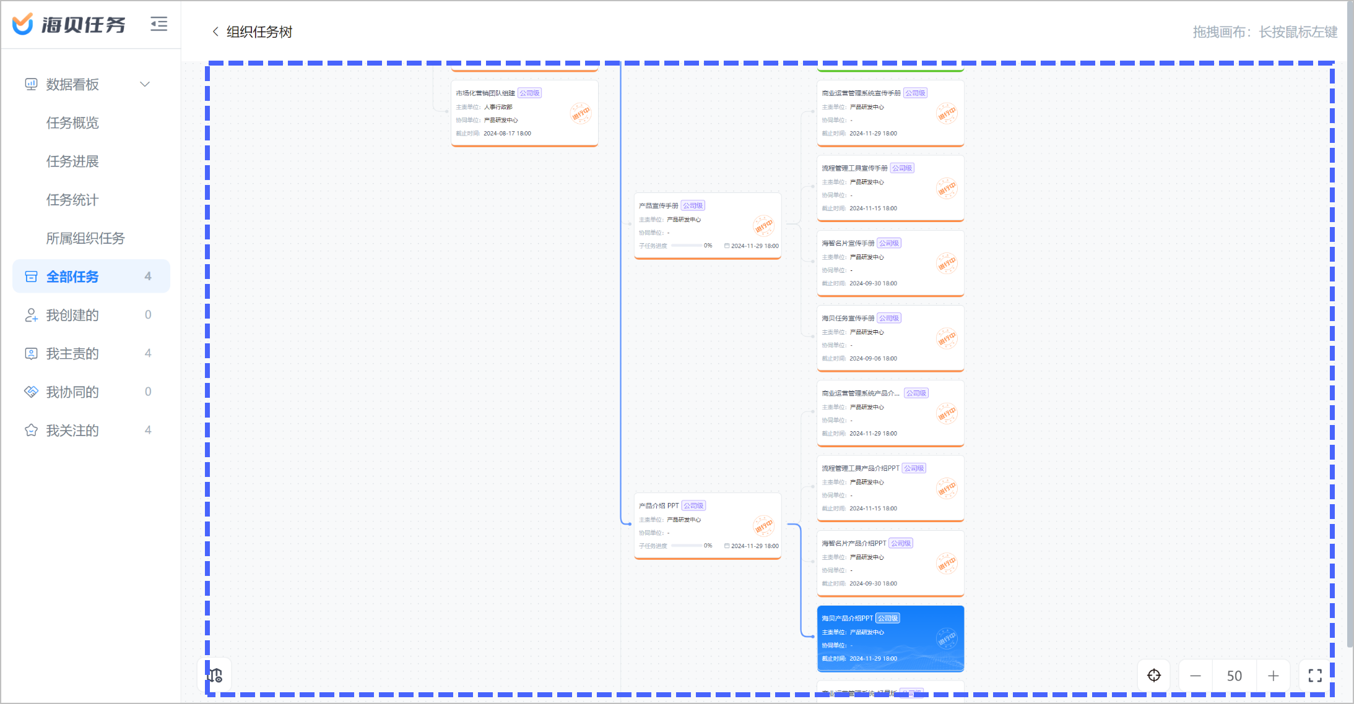Click 进行中 stamp on 市场化营销团队组建 card
This screenshot has height=704, width=1354.
click(x=581, y=113)
